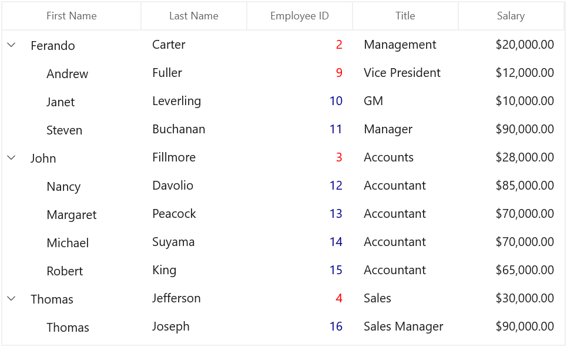
Task: Sort by First Name column header
Action: pyautogui.click(x=71, y=16)
